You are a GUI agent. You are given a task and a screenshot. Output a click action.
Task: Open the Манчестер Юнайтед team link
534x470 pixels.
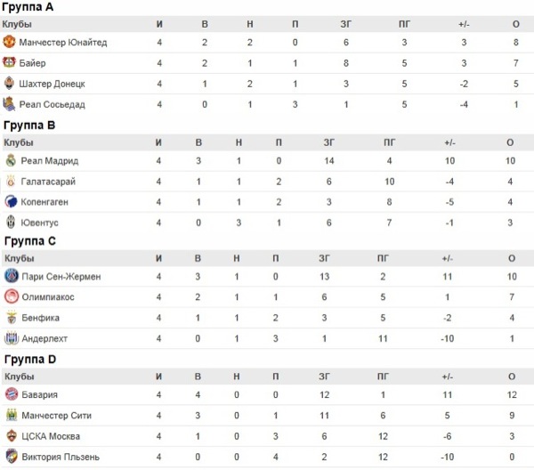click(x=63, y=42)
